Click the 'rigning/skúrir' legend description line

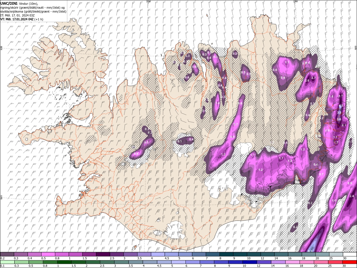pyautogui.click(x=32, y=8)
